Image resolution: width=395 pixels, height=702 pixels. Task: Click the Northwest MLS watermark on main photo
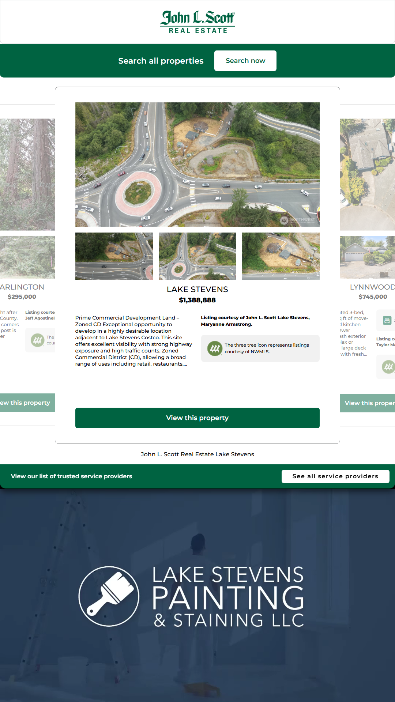click(x=298, y=220)
